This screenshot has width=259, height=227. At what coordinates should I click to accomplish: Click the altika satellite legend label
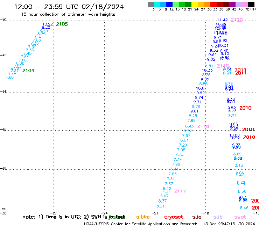(143, 217)
